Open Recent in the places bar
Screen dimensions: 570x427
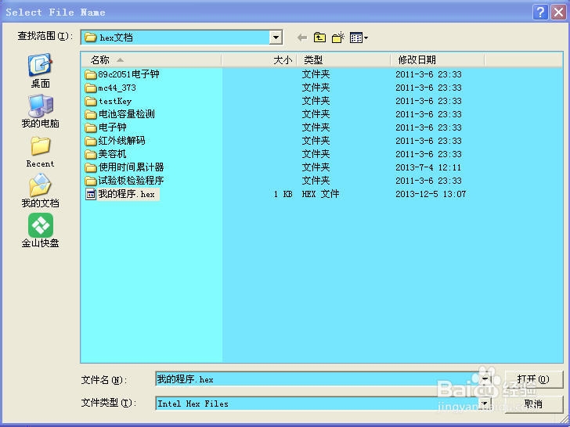click(41, 152)
